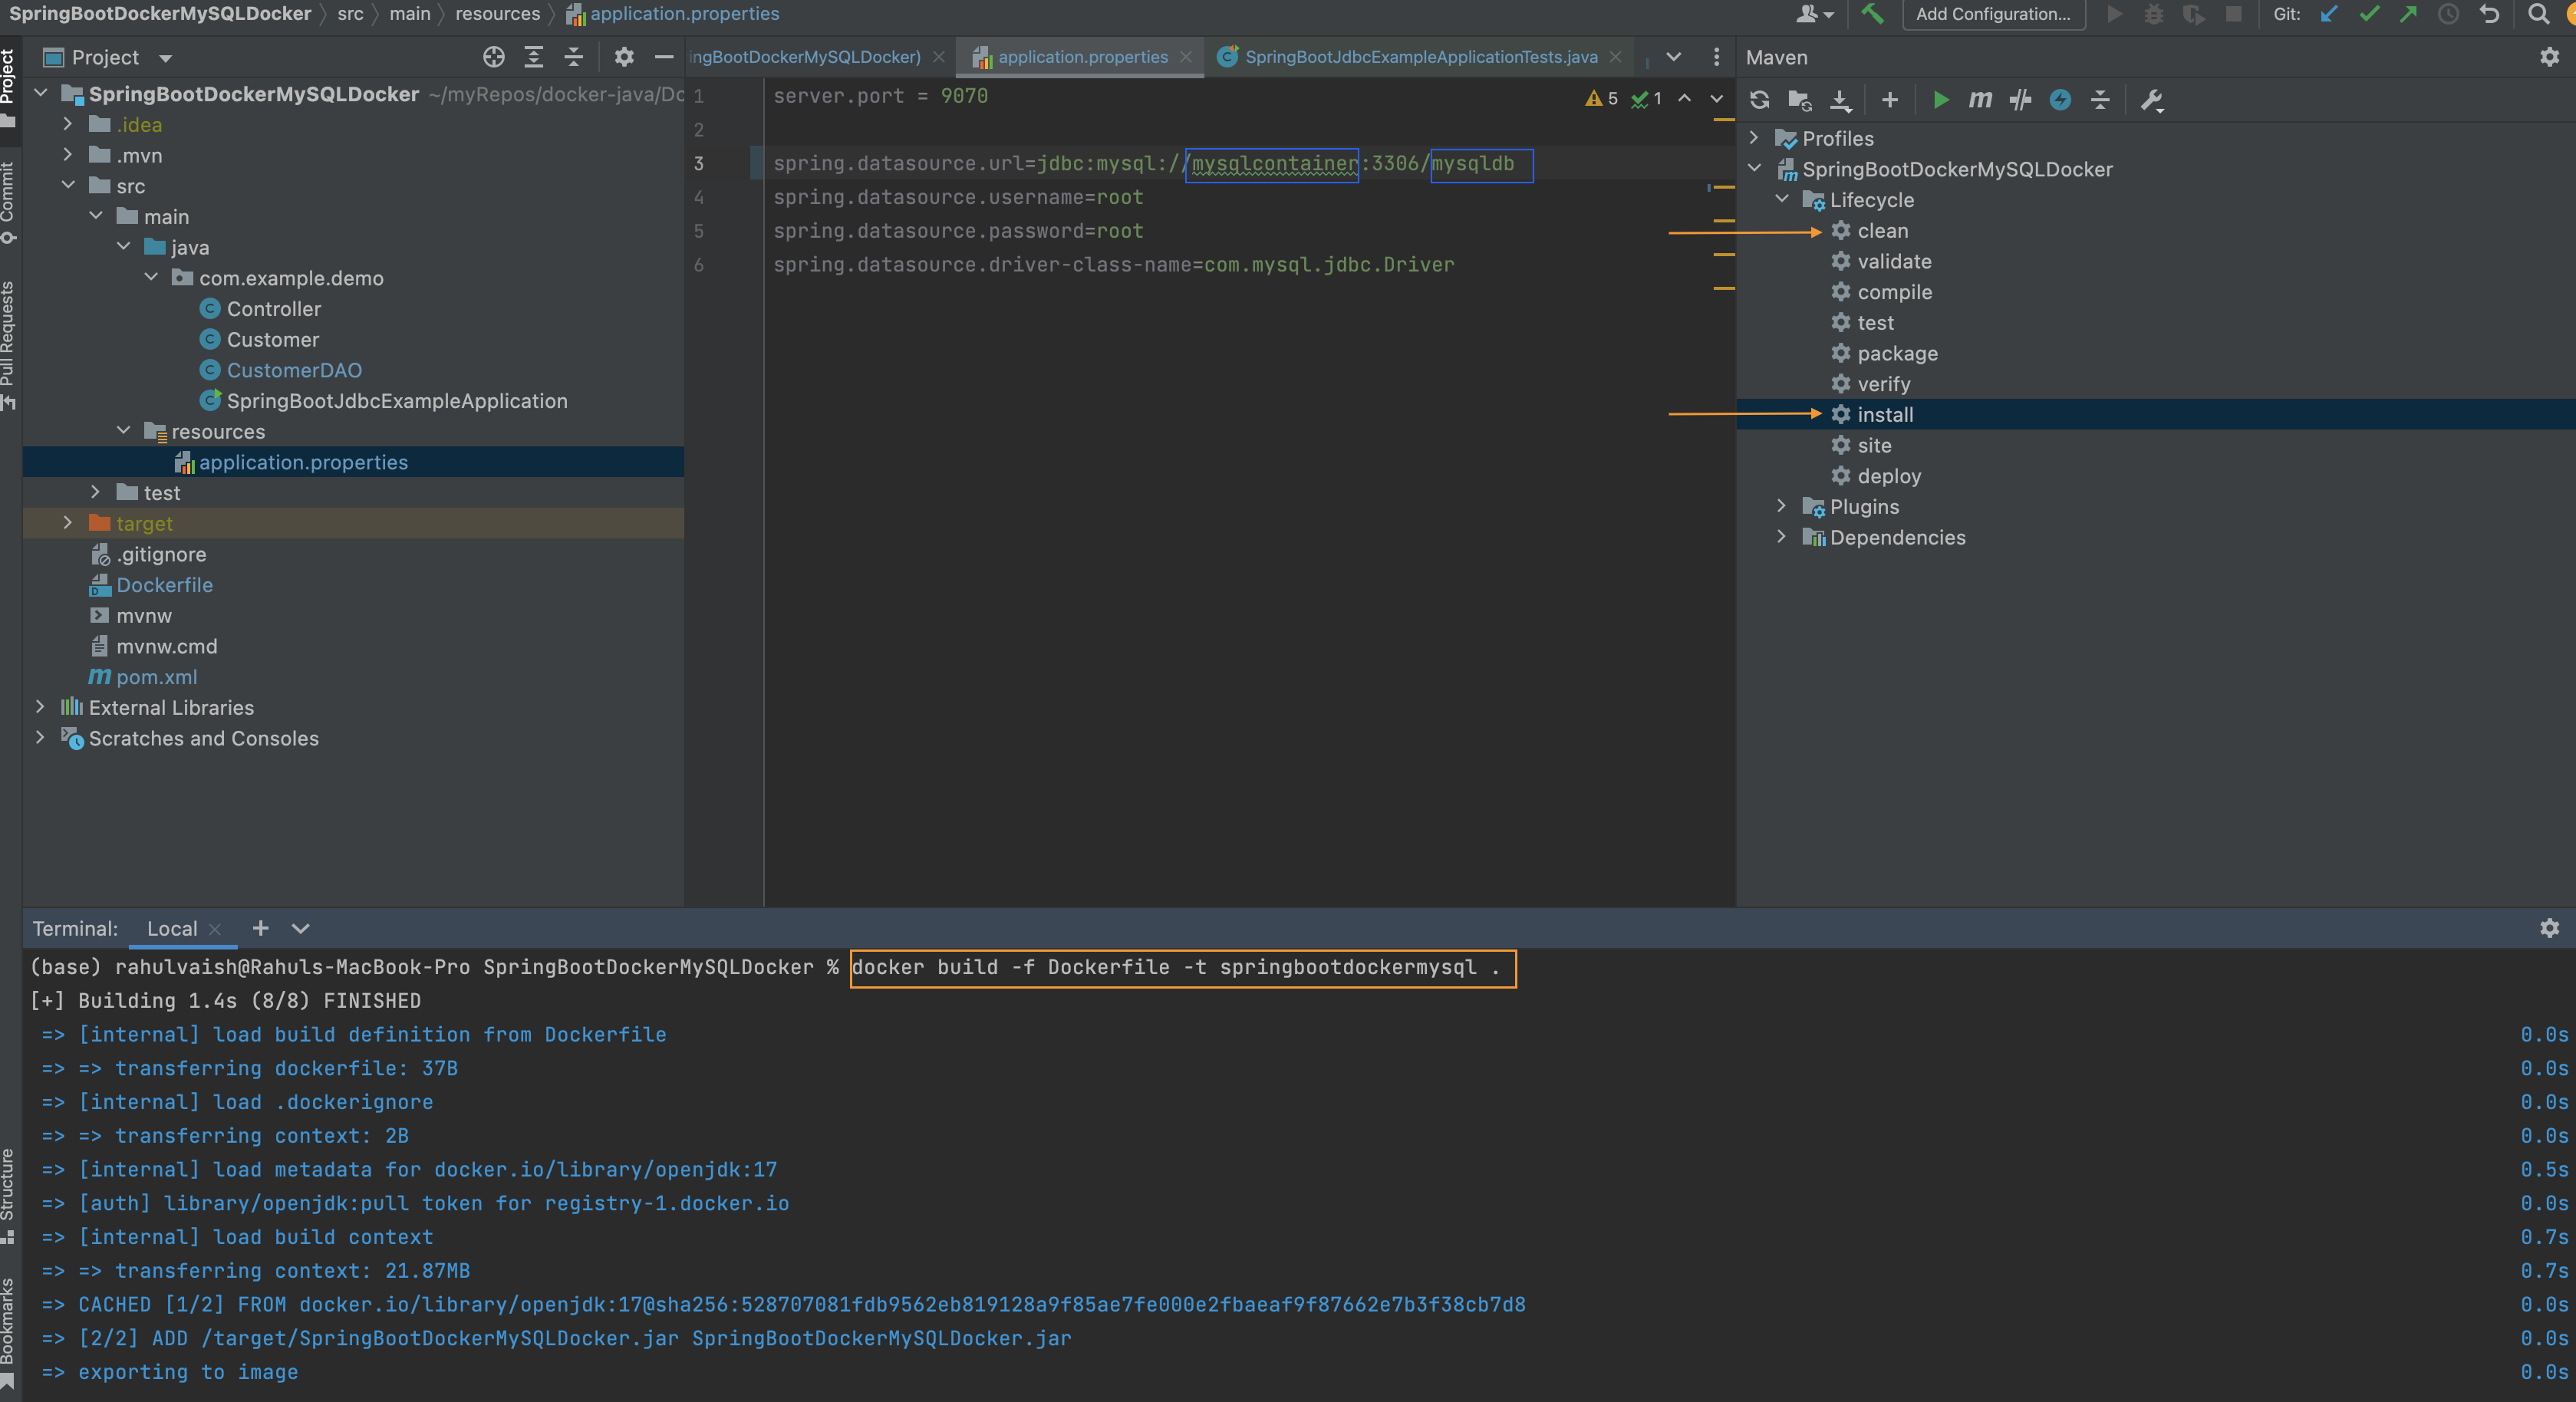Place cursor on datasource URL line
This screenshot has height=1402, width=2576.
pos(1143,163)
